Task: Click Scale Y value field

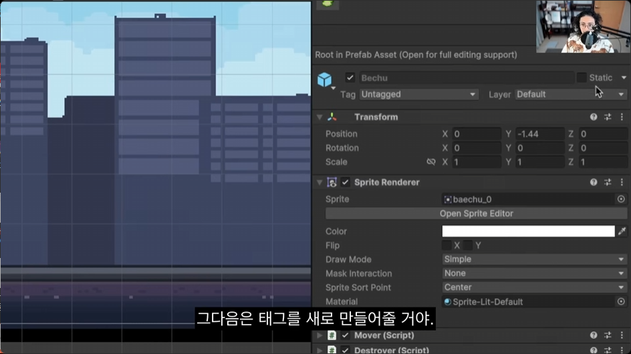Action: (x=539, y=162)
